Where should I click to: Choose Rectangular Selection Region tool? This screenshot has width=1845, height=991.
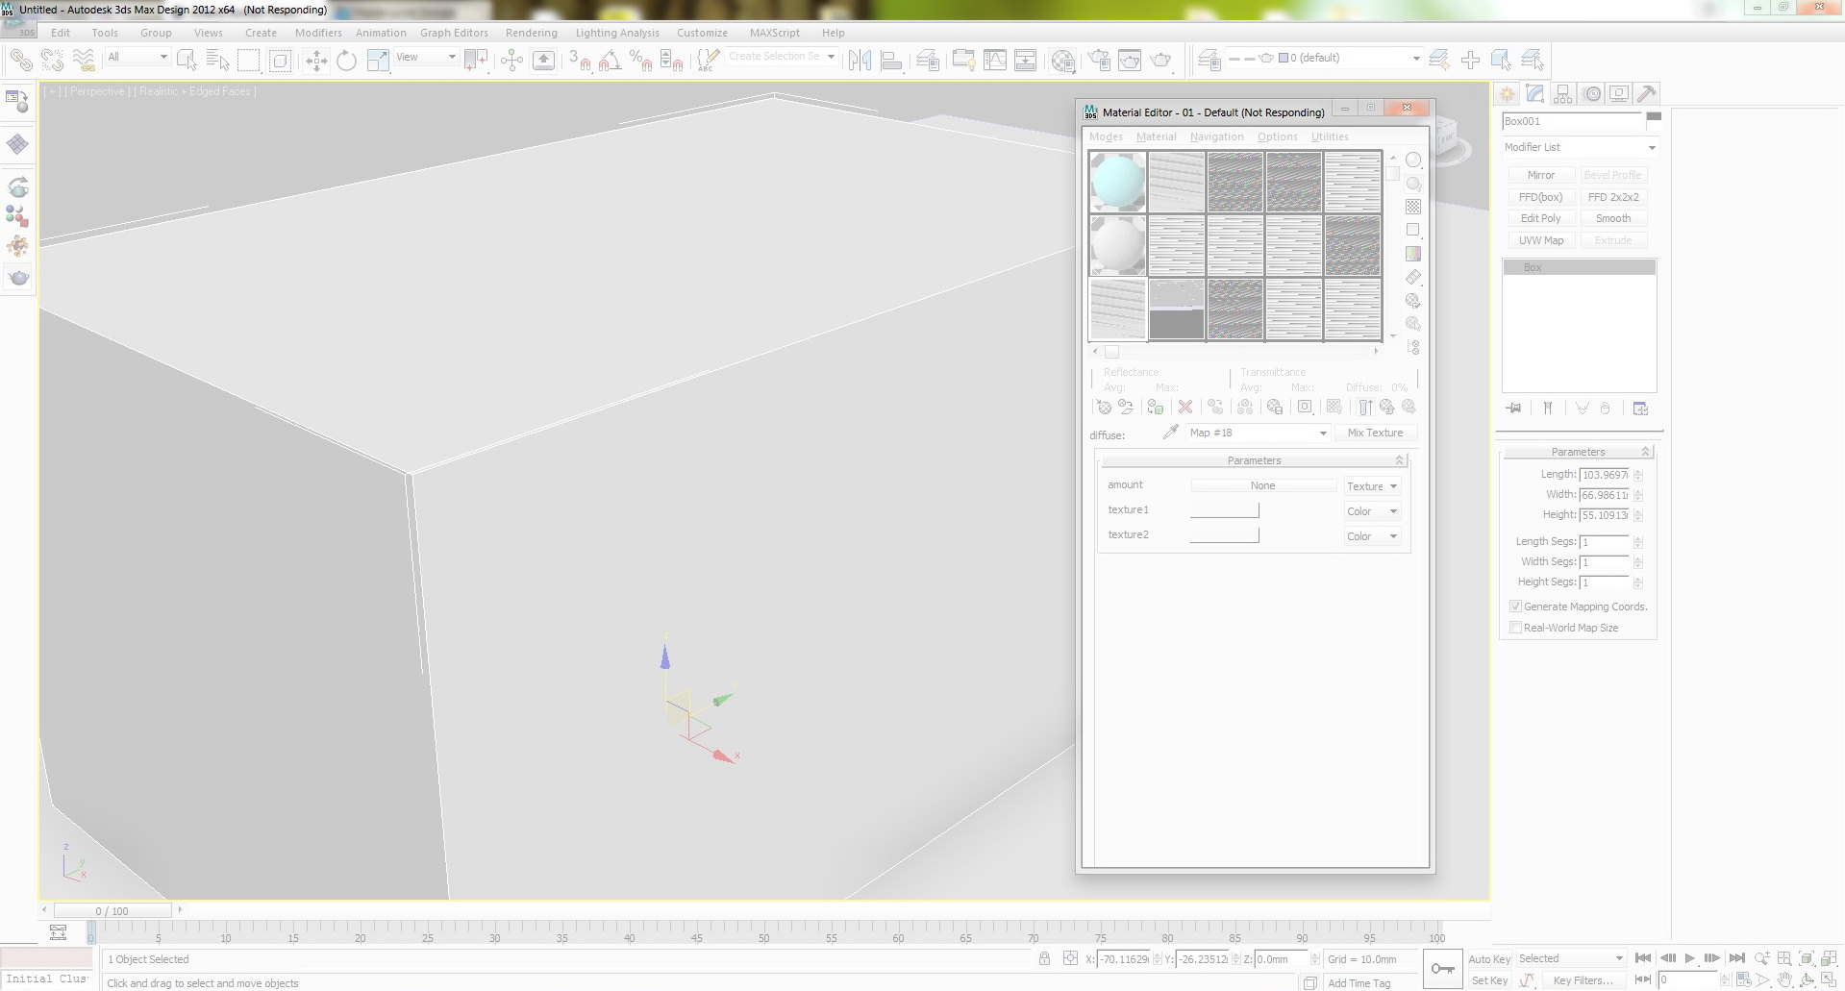(x=249, y=61)
